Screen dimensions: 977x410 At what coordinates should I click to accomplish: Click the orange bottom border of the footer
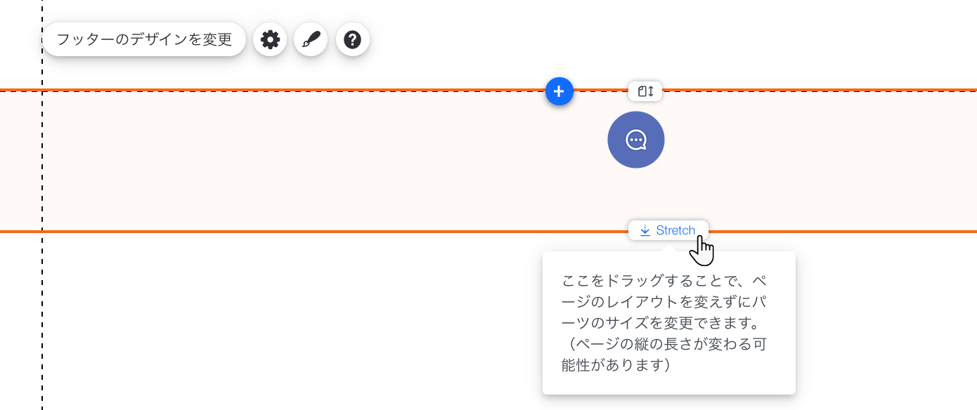(x=281, y=231)
